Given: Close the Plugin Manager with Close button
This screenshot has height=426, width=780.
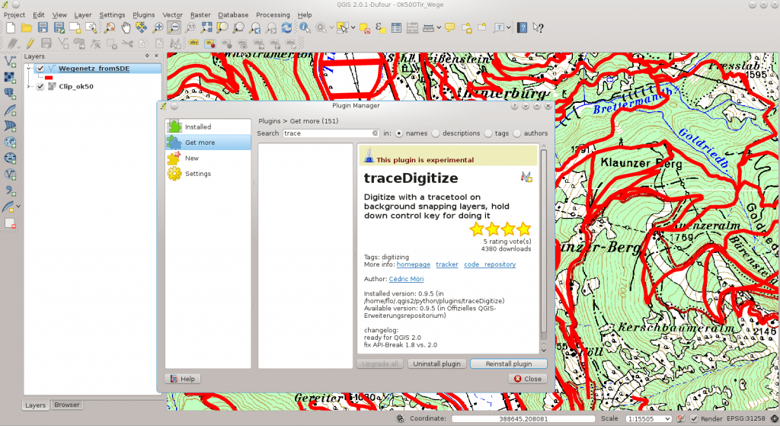Looking at the screenshot, I should (x=528, y=379).
